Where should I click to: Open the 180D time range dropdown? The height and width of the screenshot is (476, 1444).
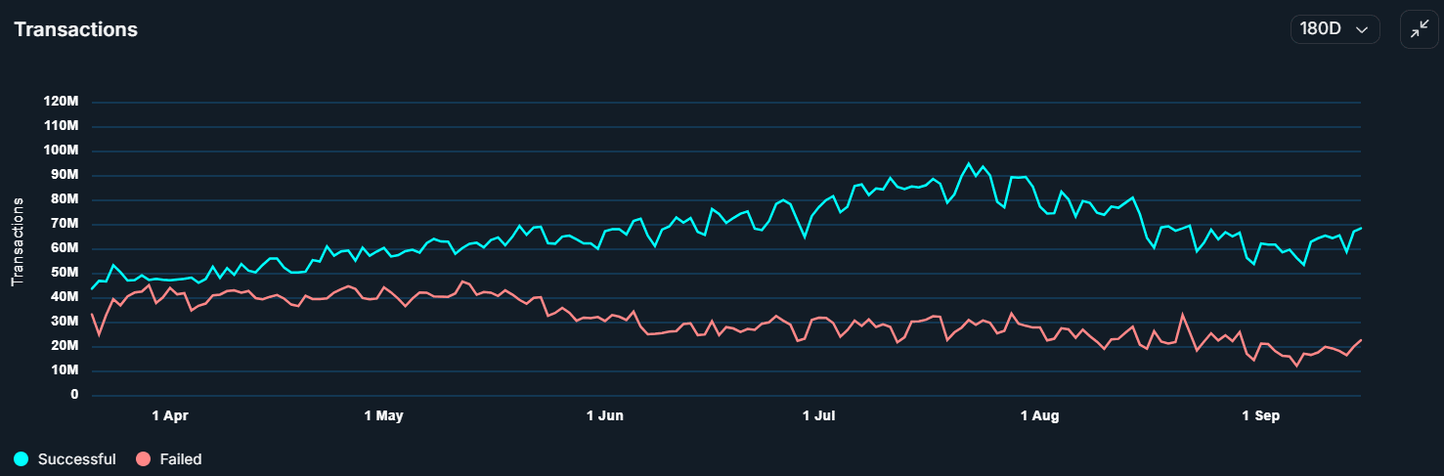(x=1335, y=29)
